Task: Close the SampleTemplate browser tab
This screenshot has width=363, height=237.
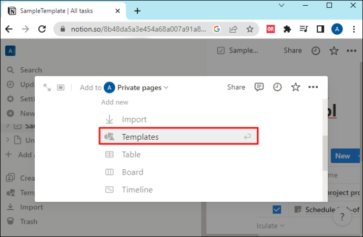Action: coord(118,11)
